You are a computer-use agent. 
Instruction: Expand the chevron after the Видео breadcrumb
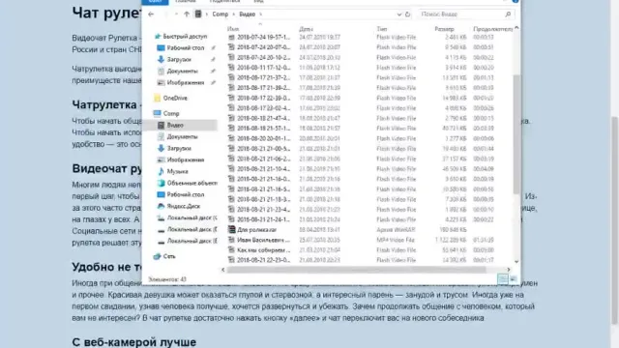tap(260, 14)
